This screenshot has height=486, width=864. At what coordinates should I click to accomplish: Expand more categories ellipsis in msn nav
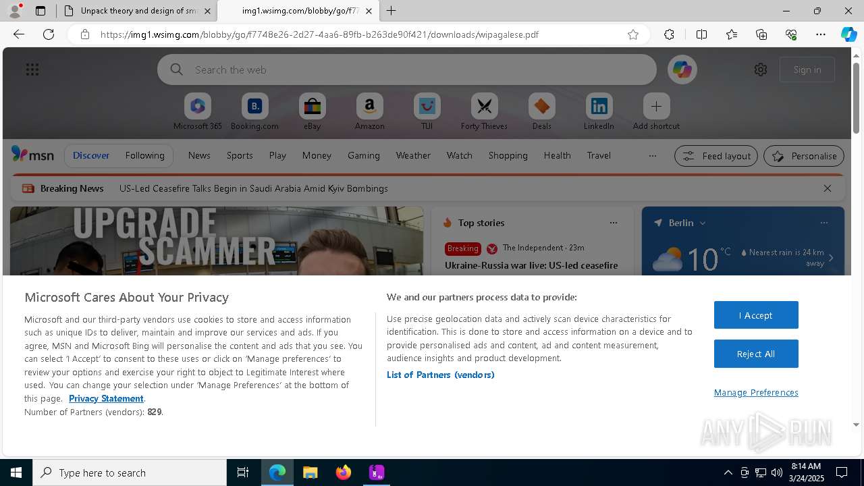tap(653, 155)
